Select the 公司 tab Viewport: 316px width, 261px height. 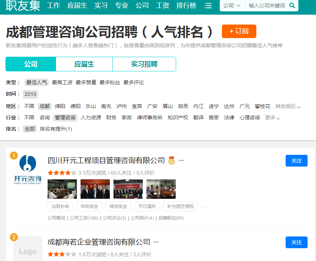(31, 64)
